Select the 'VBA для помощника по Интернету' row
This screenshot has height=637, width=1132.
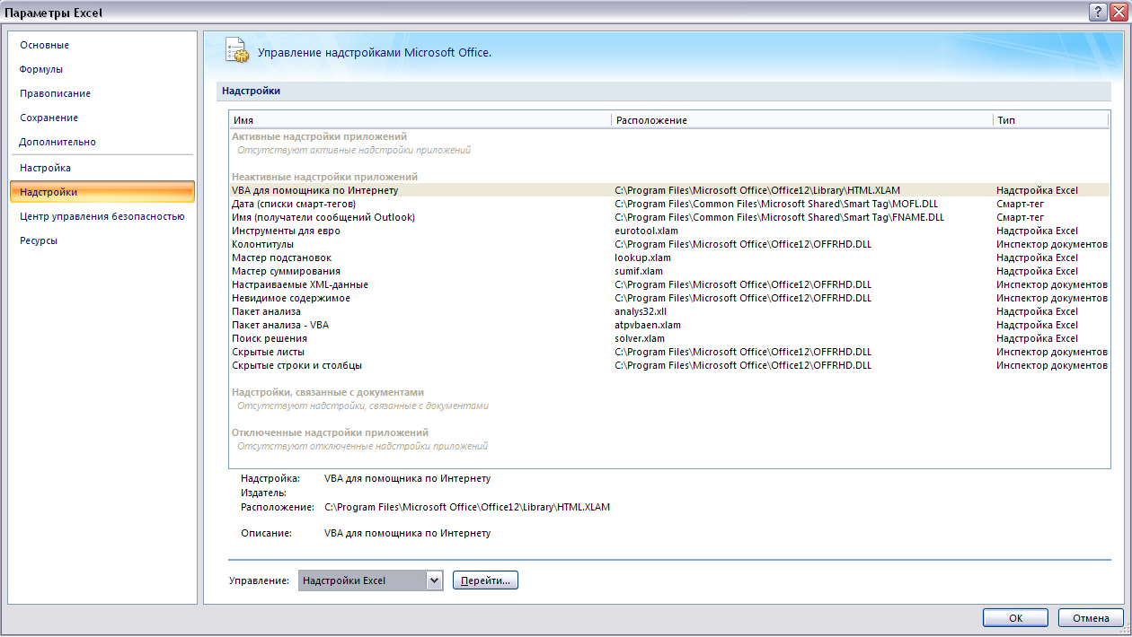[669, 190]
